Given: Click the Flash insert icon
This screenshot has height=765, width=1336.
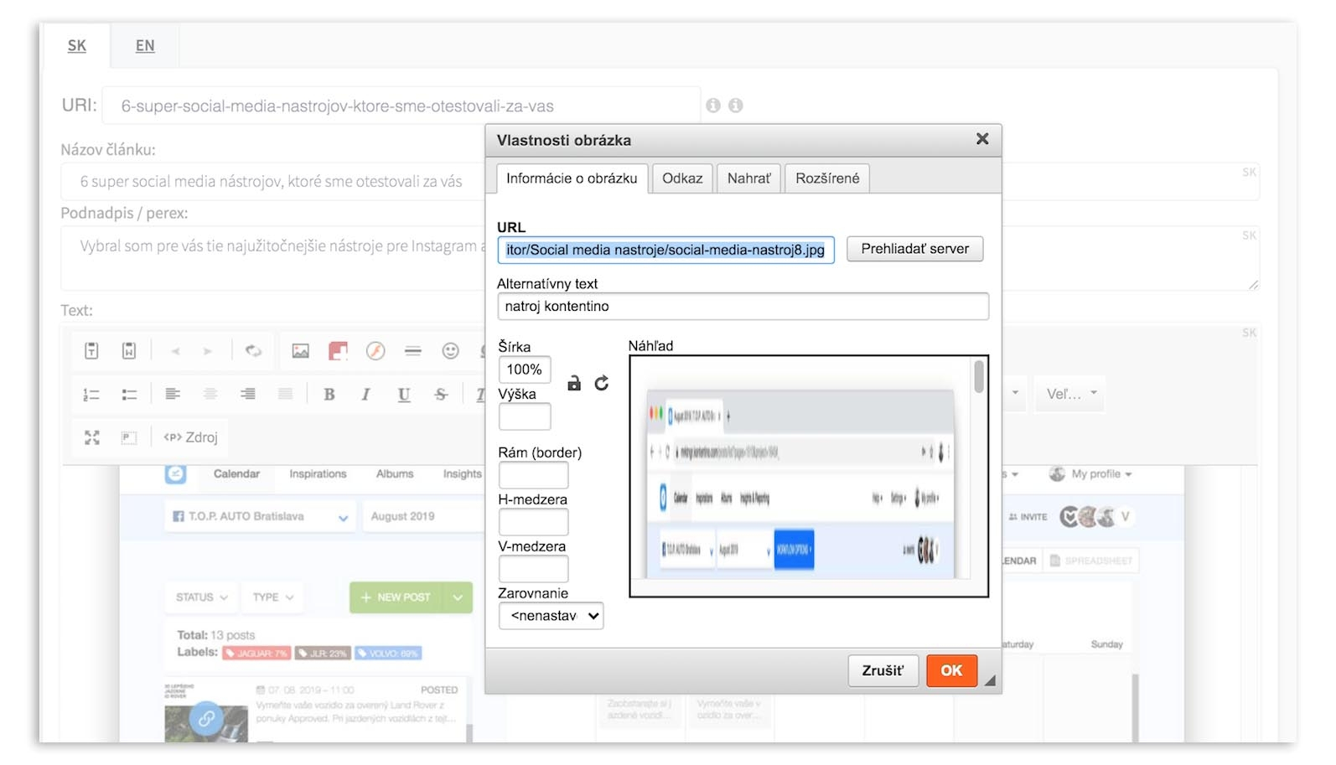Looking at the screenshot, I should pyautogui.click(x=375, y=351).
